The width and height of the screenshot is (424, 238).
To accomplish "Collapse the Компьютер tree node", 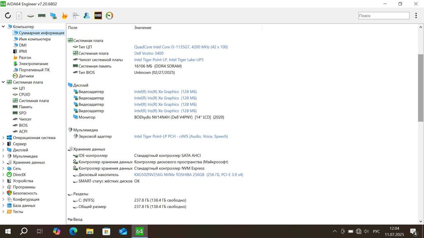I will 3,27.
